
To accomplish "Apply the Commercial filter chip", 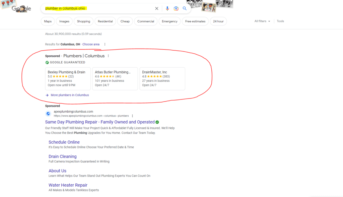I will click(146, 21).
